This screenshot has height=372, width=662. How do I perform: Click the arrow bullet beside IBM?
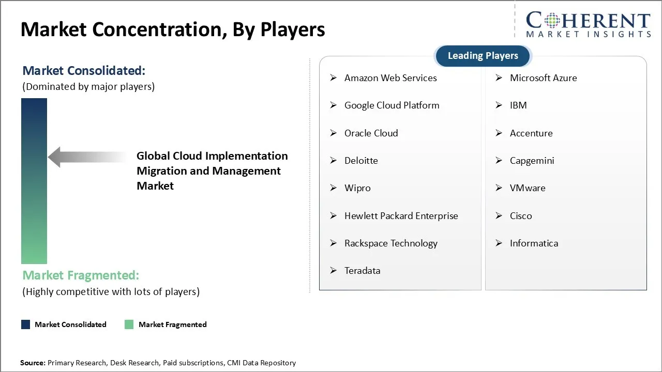499,105
